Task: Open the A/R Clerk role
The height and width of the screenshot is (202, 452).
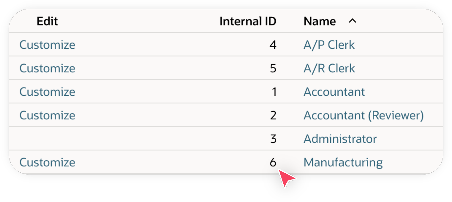Action: 329,68
